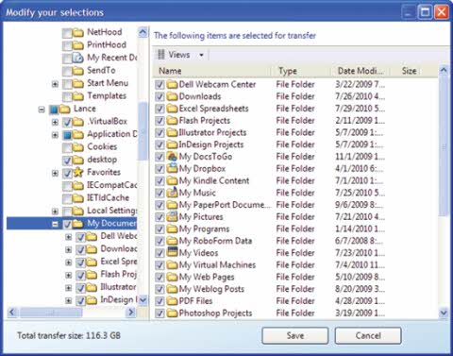Click the file list vertical scrollbar thumb
Screen dimensions: 453x356
point(444,146)
